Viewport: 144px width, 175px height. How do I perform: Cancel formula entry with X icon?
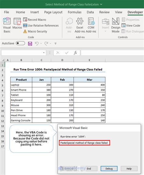pos(58,53)
